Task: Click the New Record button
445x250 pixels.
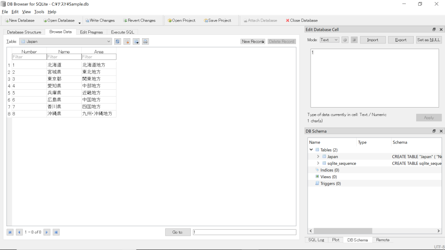Action: click(253, 41)
